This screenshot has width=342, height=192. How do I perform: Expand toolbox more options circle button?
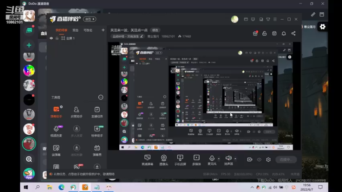tap(100, 97)
